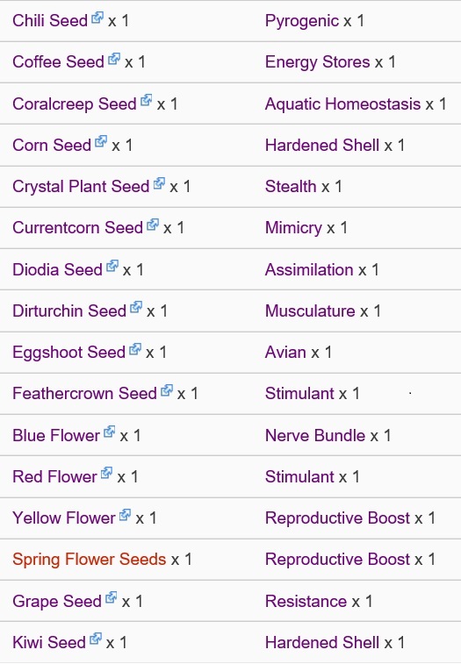Open the external icon next to Kiwi Seed
The width and height of the screenshot is (461, 664).
pos(96,639)
